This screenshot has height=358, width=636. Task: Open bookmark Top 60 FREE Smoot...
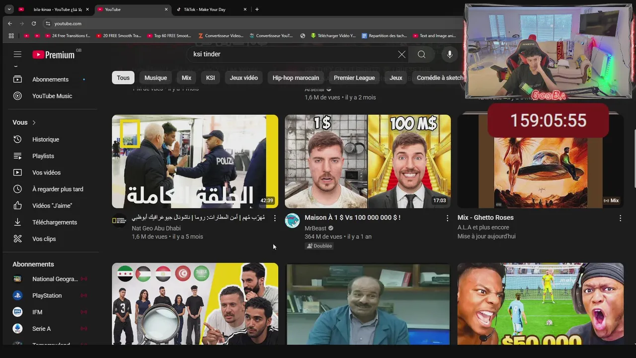pyautogui.click(x=169, y=36)
